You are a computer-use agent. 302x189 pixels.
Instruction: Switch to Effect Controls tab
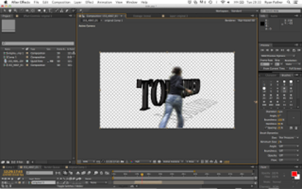point(38,16)
